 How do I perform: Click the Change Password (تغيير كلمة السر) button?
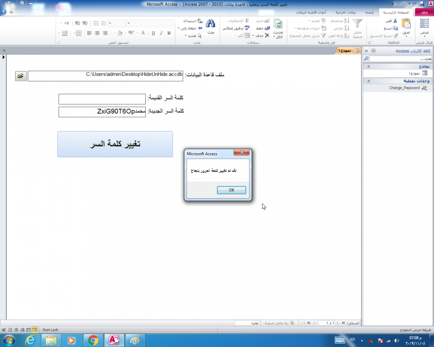click(115, 144)
